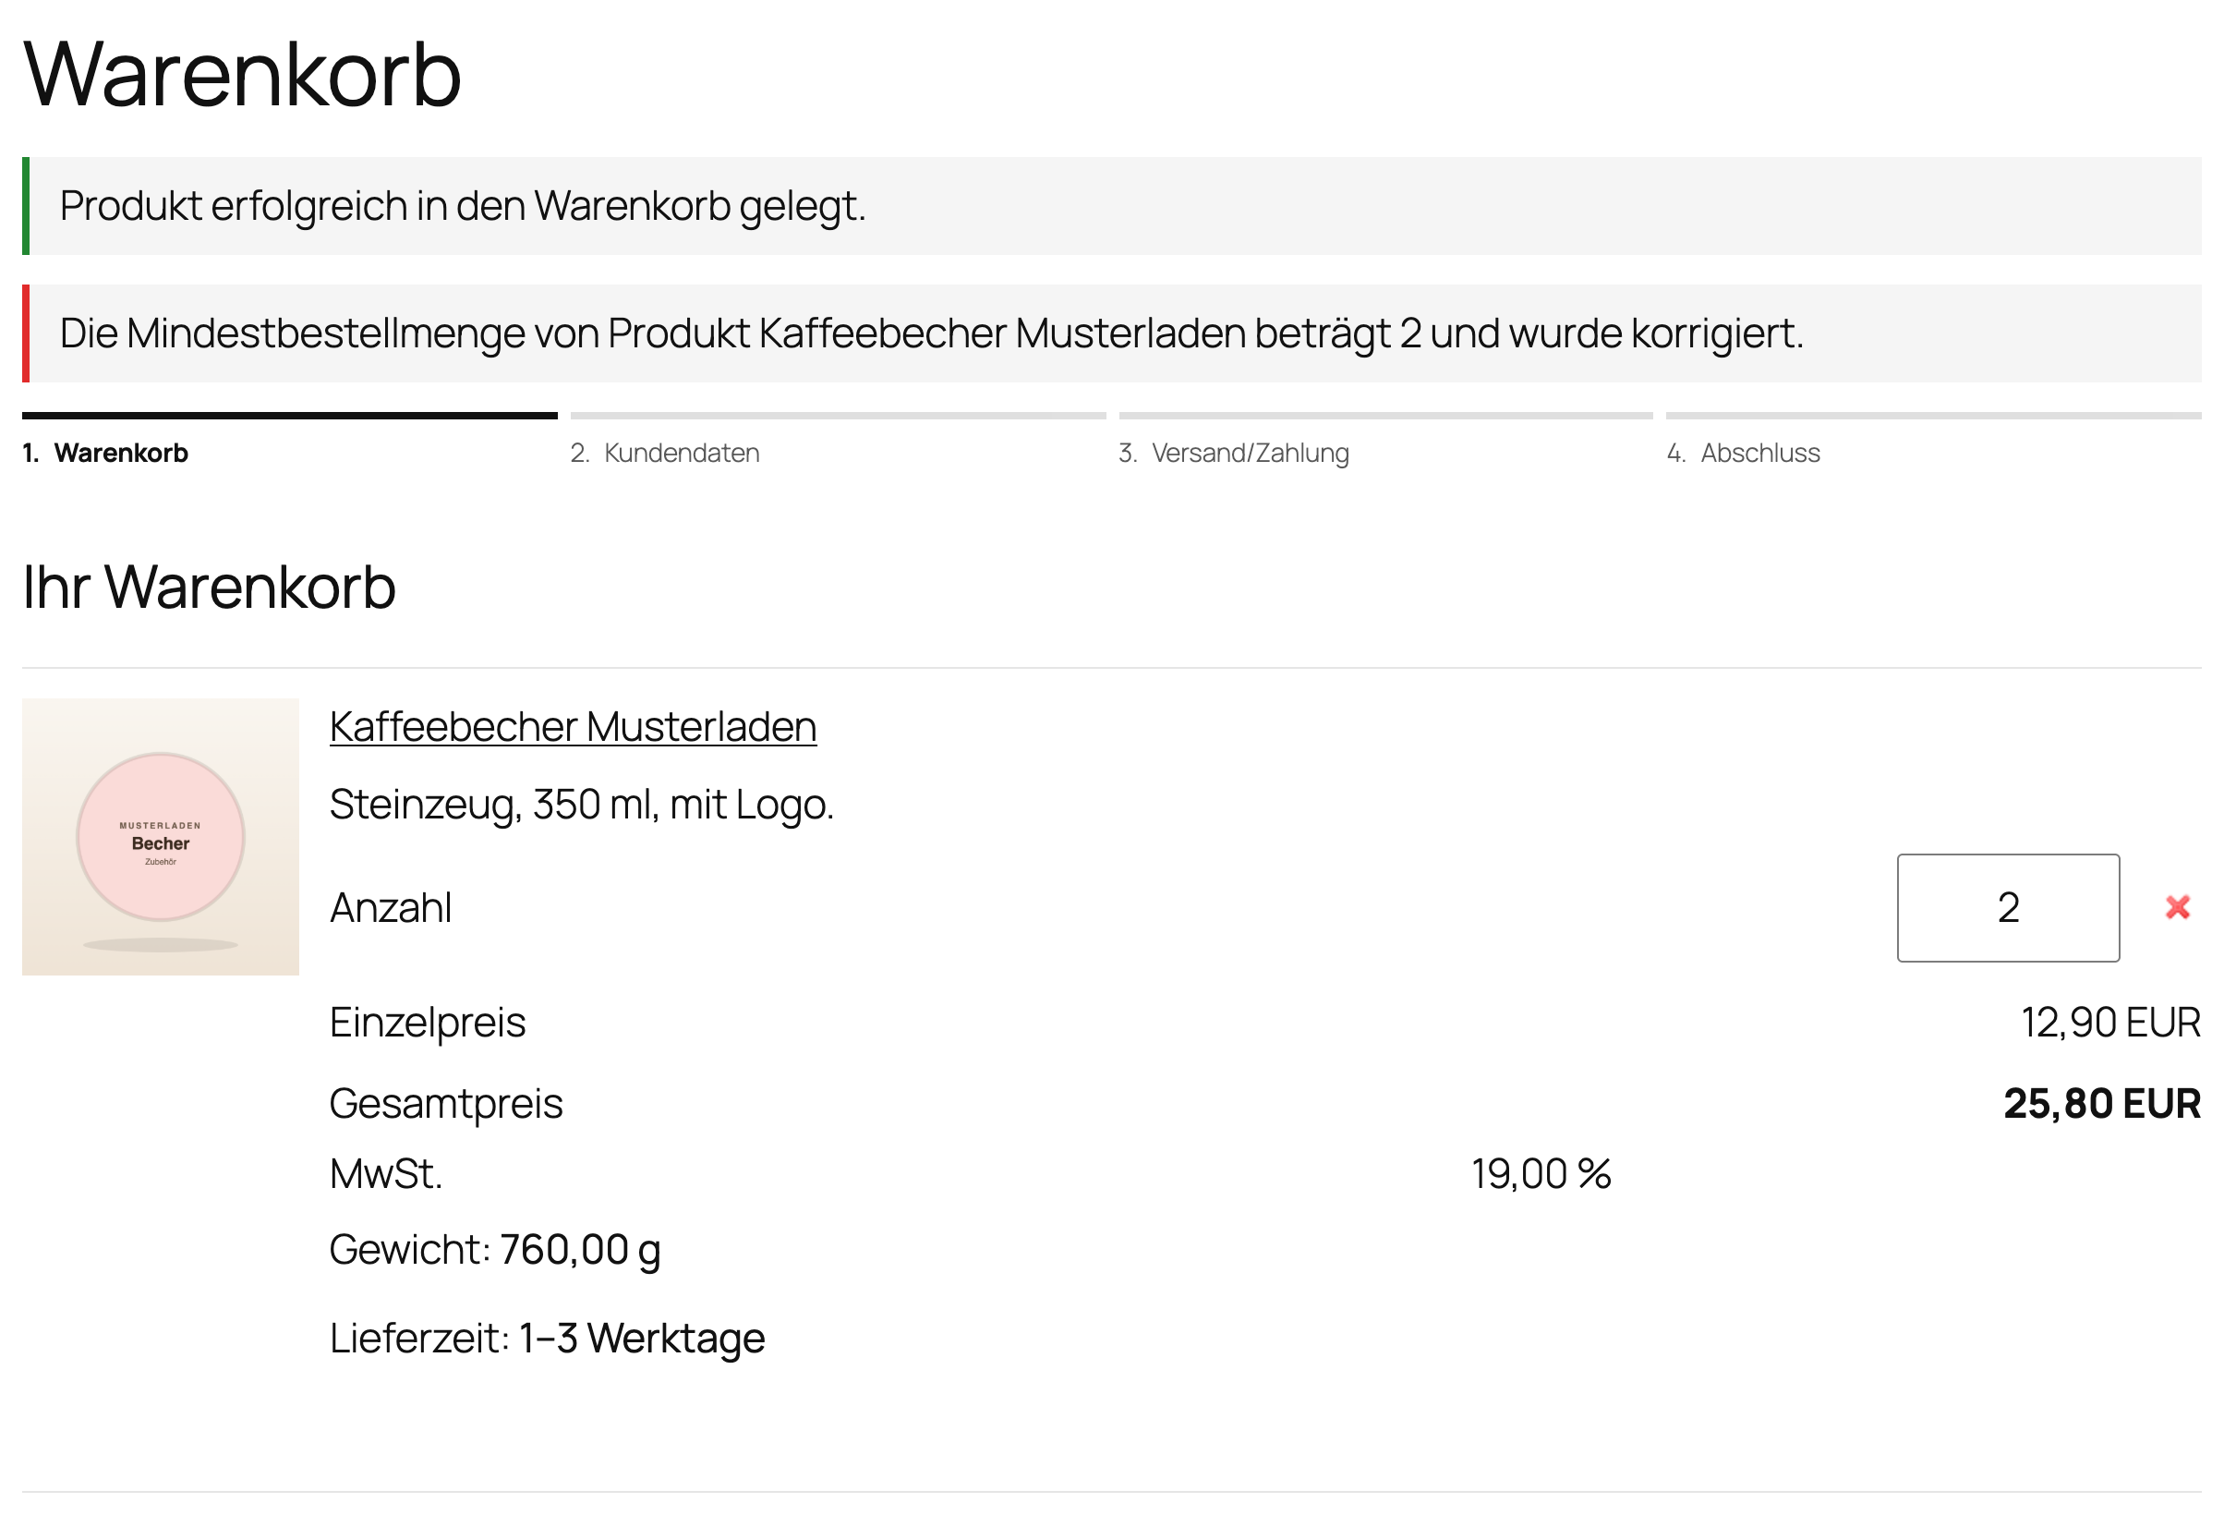Click the large Warenkorb page title
Screen dimensions: 2224x1515
242,75
